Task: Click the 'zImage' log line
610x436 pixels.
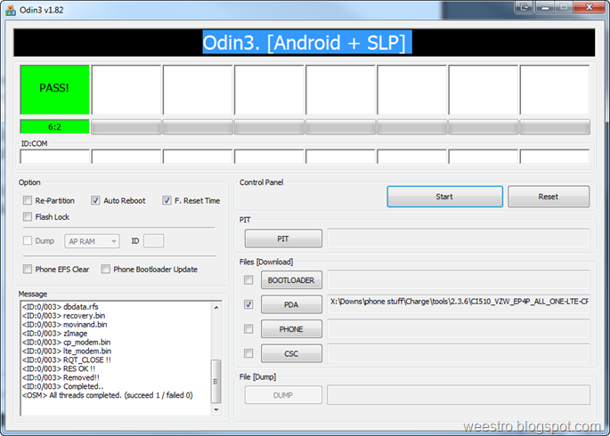Action: point(54,334)
